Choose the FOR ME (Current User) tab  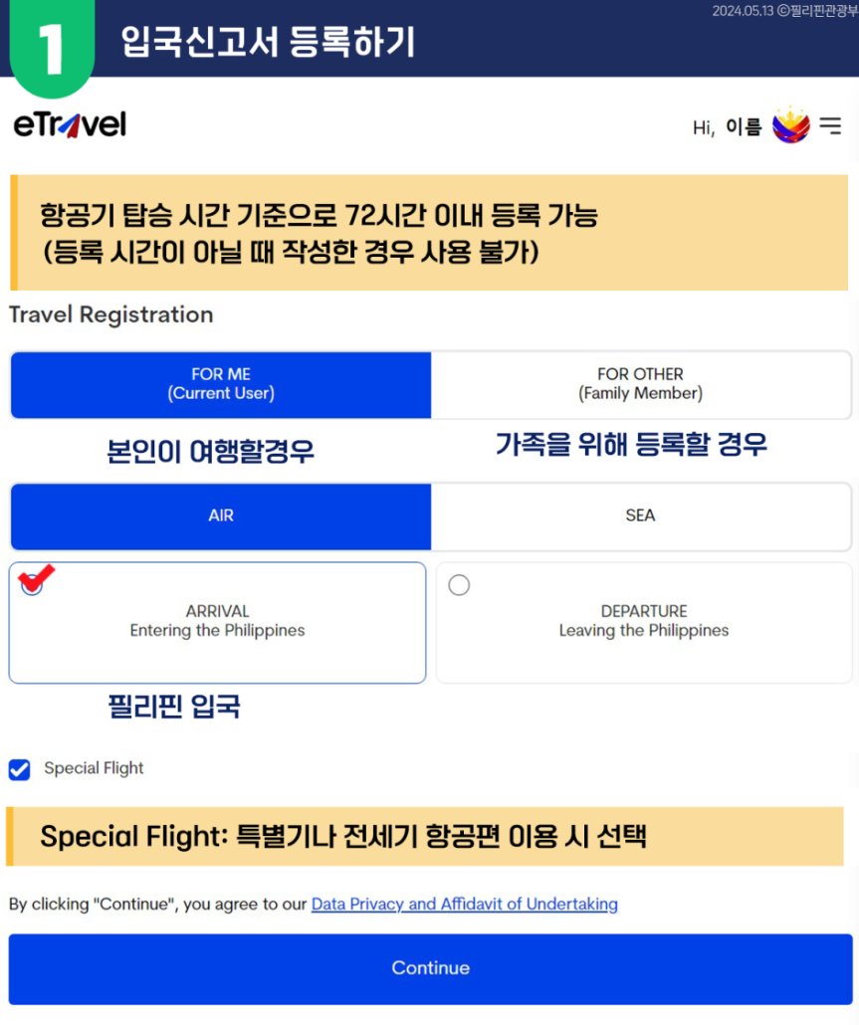pyautogui.click(x=221, y=384)
